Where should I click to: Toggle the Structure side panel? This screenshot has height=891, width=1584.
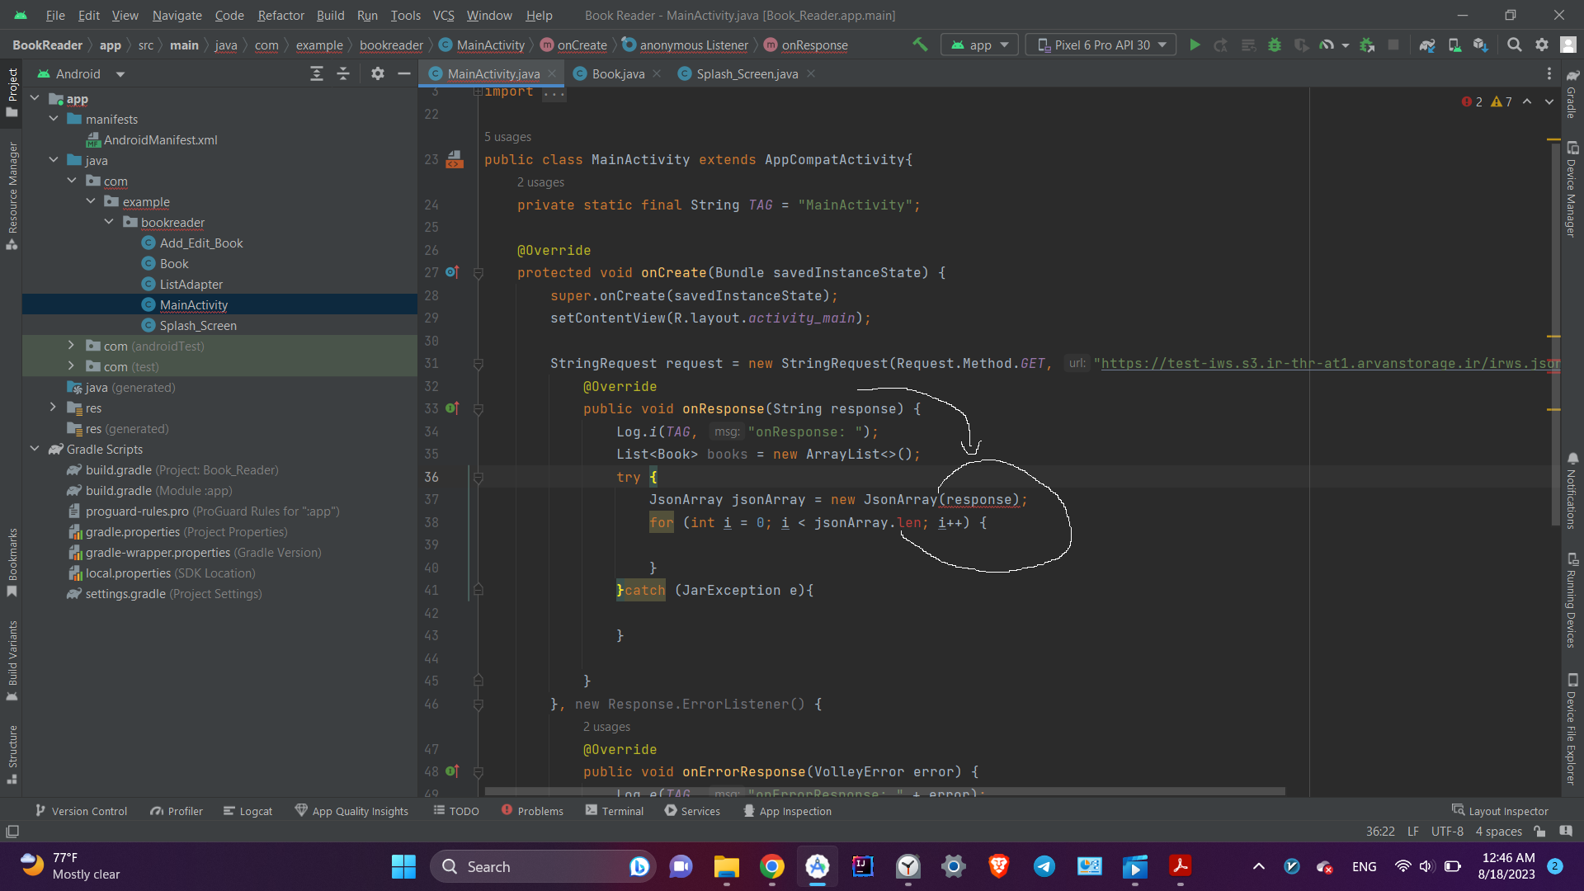coord(12,754)
